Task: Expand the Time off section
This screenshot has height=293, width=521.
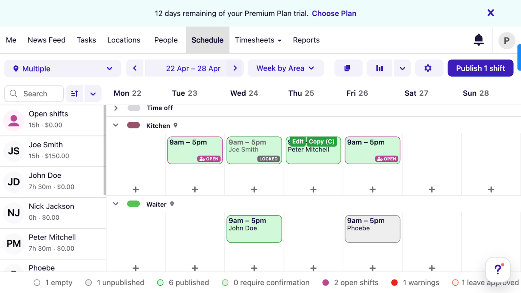Action: click(115, 108)
